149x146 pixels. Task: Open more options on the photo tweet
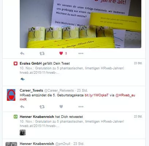(81, 53)
